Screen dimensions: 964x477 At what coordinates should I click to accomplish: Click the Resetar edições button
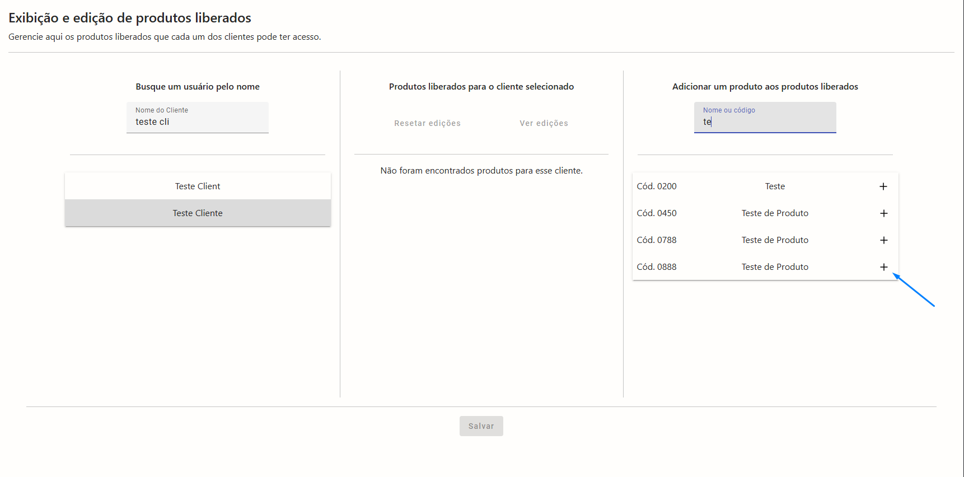click(427, 123)
